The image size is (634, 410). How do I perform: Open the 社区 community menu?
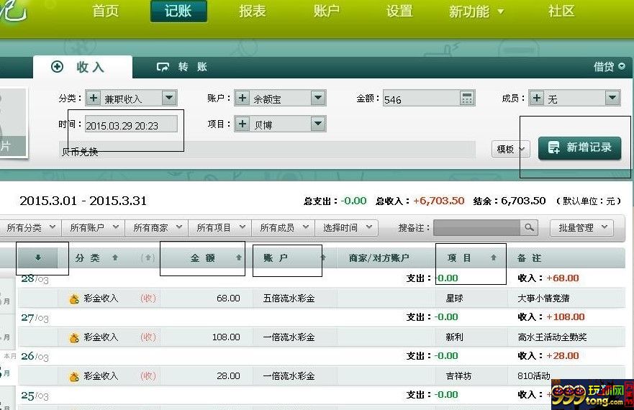point(561,11)
